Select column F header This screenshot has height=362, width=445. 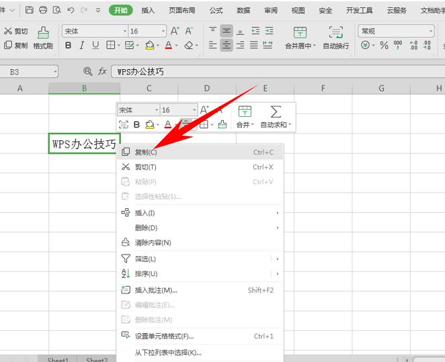pyautogui.click(x=323, y=89)
